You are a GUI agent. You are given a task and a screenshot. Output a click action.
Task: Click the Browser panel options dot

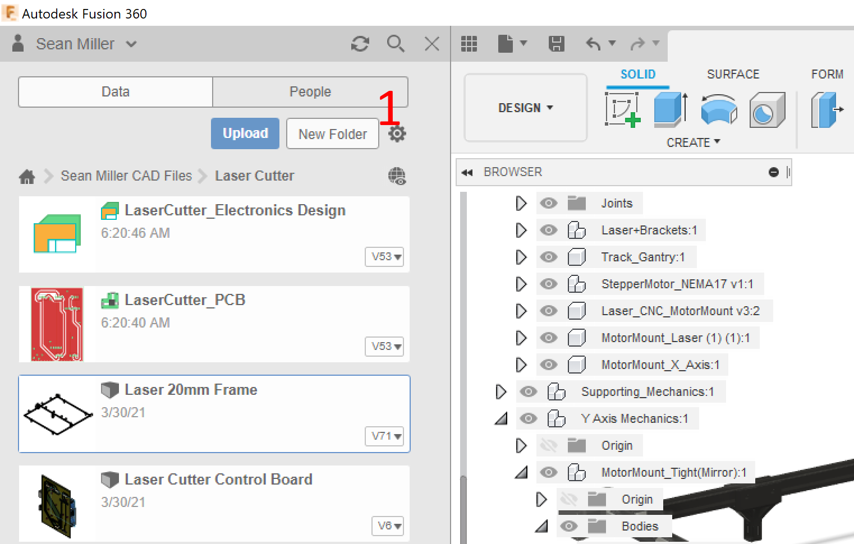(x=774, y=172)
